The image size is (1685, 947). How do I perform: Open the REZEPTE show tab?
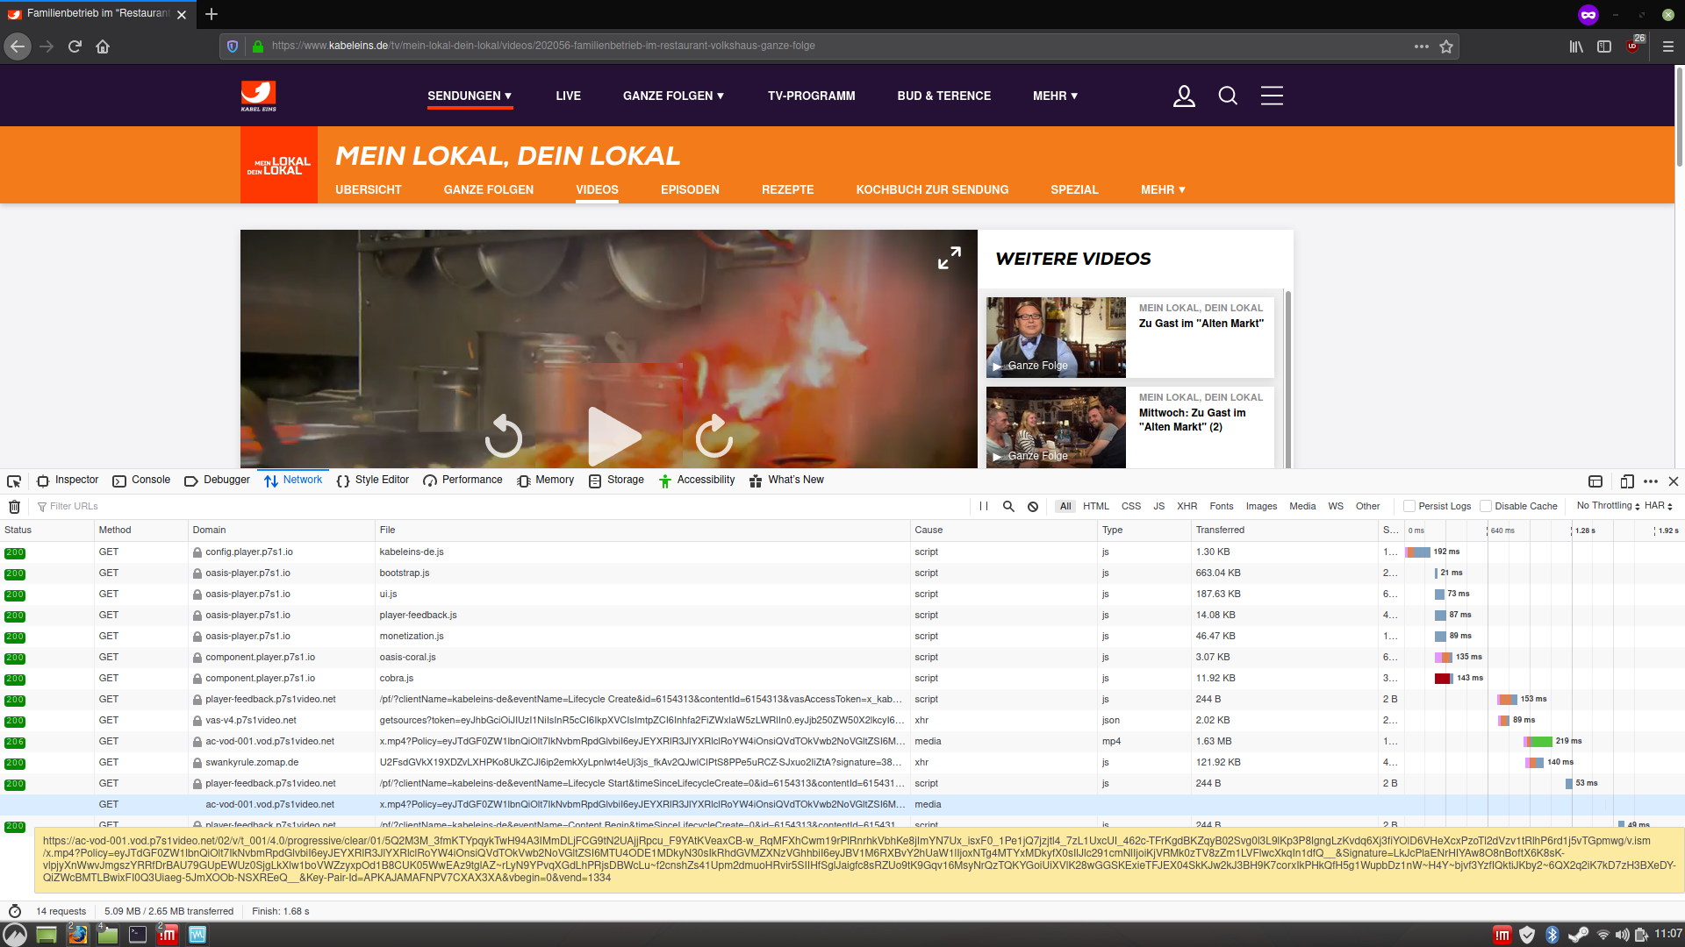[x=787, y=189]
